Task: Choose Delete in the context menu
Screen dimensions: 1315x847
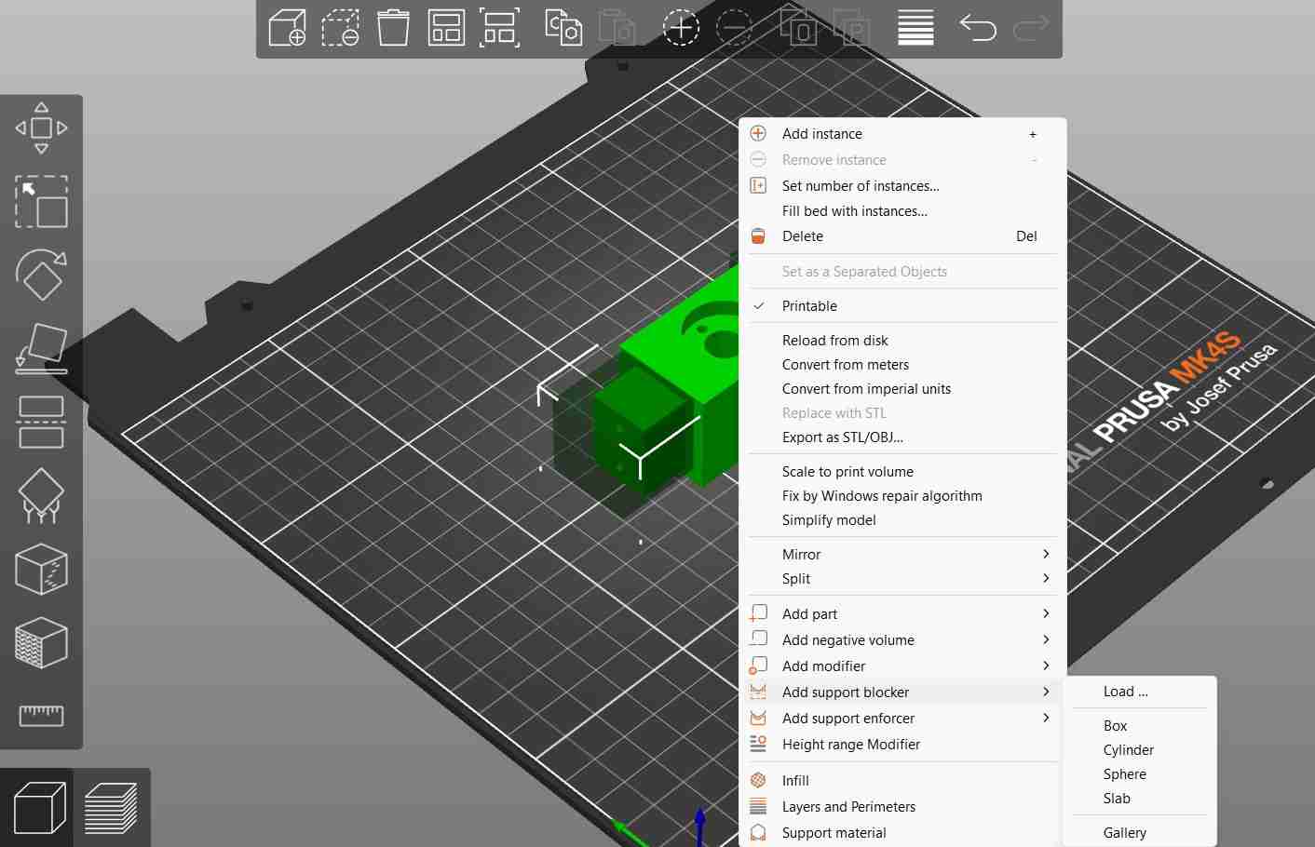Action: point(904,236)
